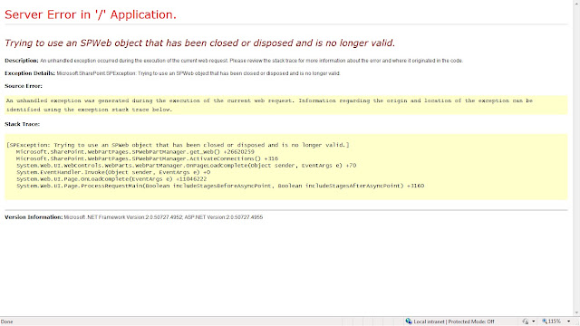This screenshot has height=326, width=580.
Task: Click the vertical scrollbar down arrow
Action: [x=576, y=312]
